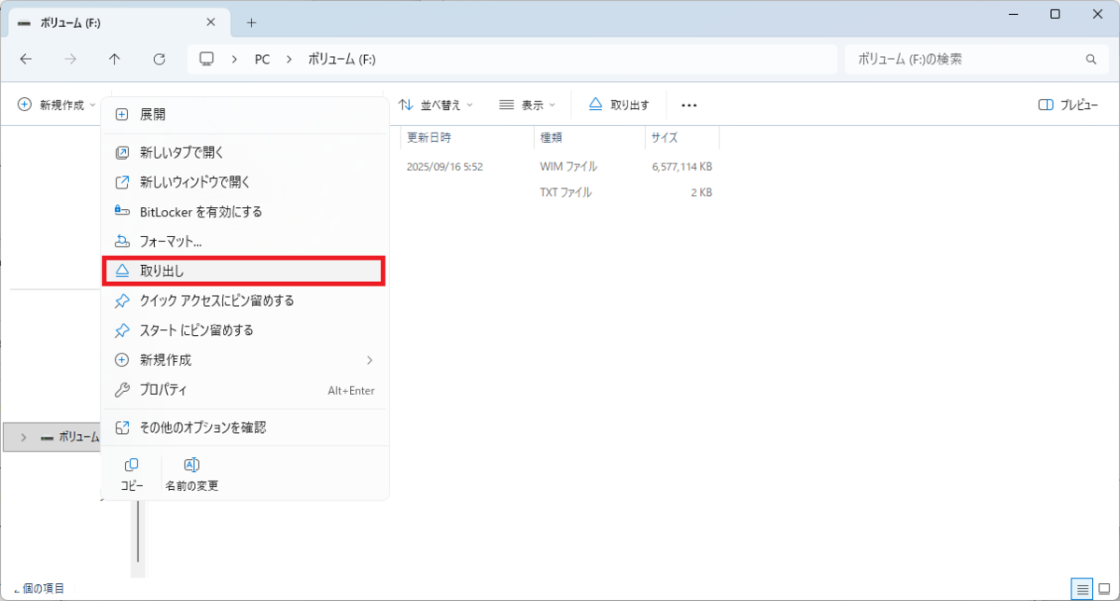Click the PC breadcrumb in address bar
The image size is (1120, 601).
pos(262,59)
